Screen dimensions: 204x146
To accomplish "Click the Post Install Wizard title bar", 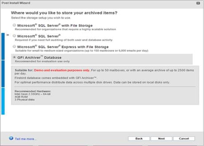I will coord(102,3).
